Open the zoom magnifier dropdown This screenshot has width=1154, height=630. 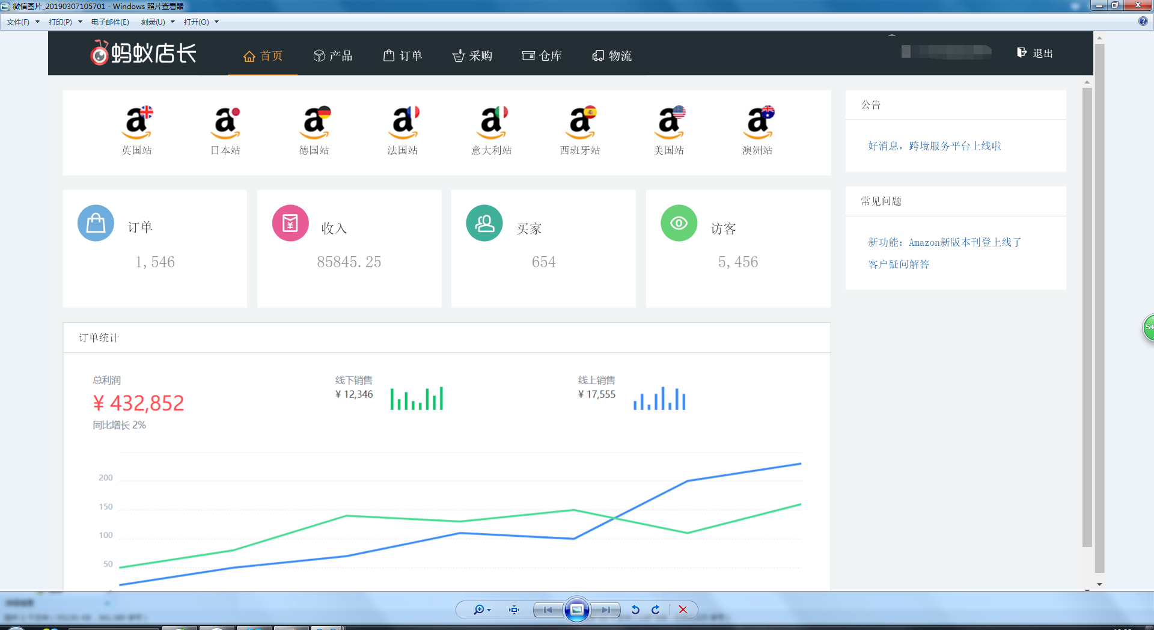point(488,610)
